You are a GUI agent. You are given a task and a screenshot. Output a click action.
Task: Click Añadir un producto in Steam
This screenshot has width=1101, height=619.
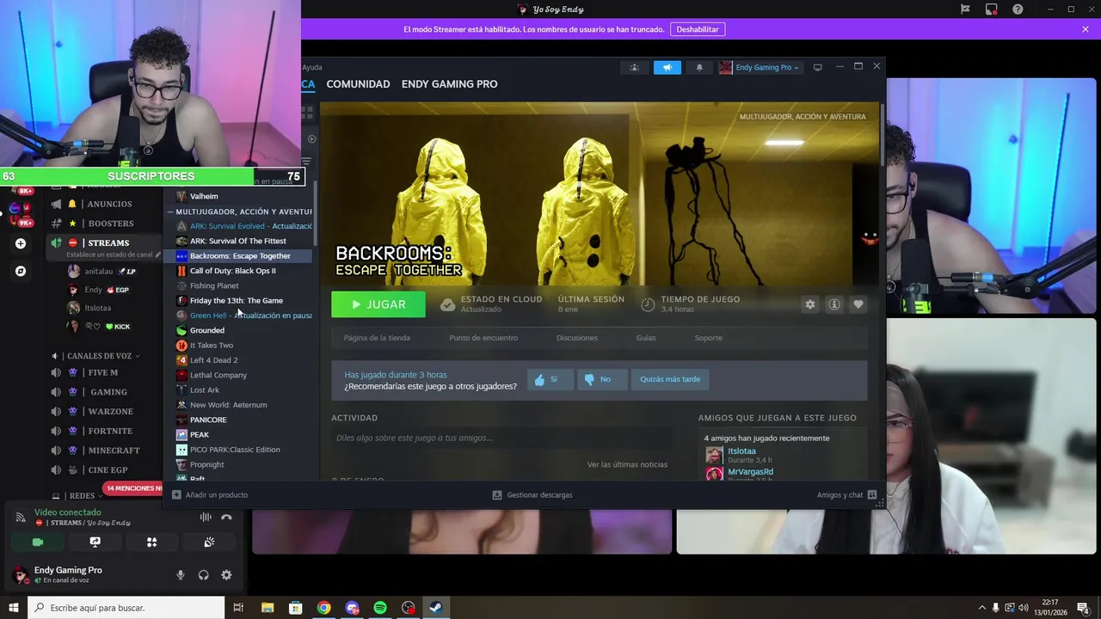(x=210, y=495)
